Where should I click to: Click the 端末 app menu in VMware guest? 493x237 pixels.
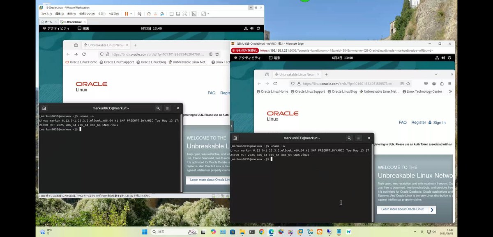pos(83,28)
